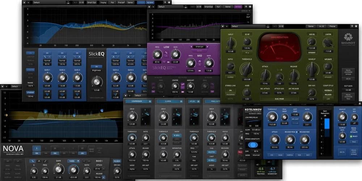Expand DISPLAY dropdown in purple SlickEQ
The image size is (362, 181).
[x=246, y=11]
